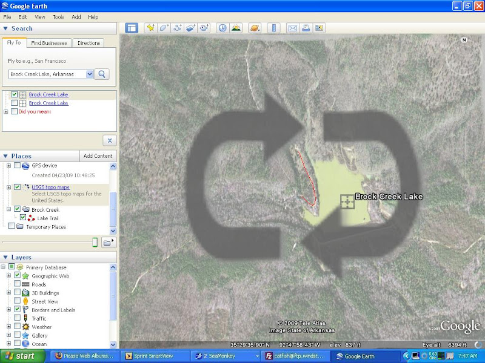The width and height of the screenshot is (485, 363).
Task: Expand the 3D Buildings layer tree
Action: point(8,293)
